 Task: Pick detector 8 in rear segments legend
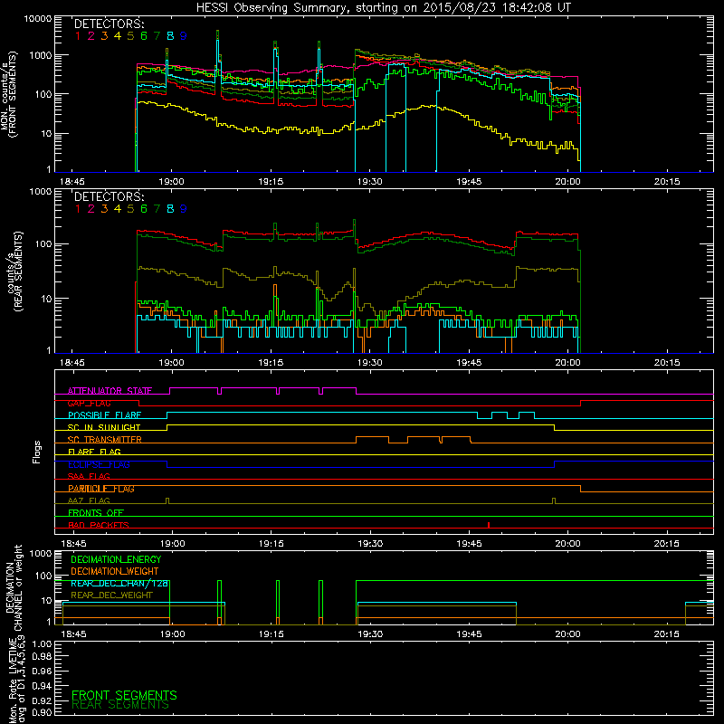pos(170,209)
